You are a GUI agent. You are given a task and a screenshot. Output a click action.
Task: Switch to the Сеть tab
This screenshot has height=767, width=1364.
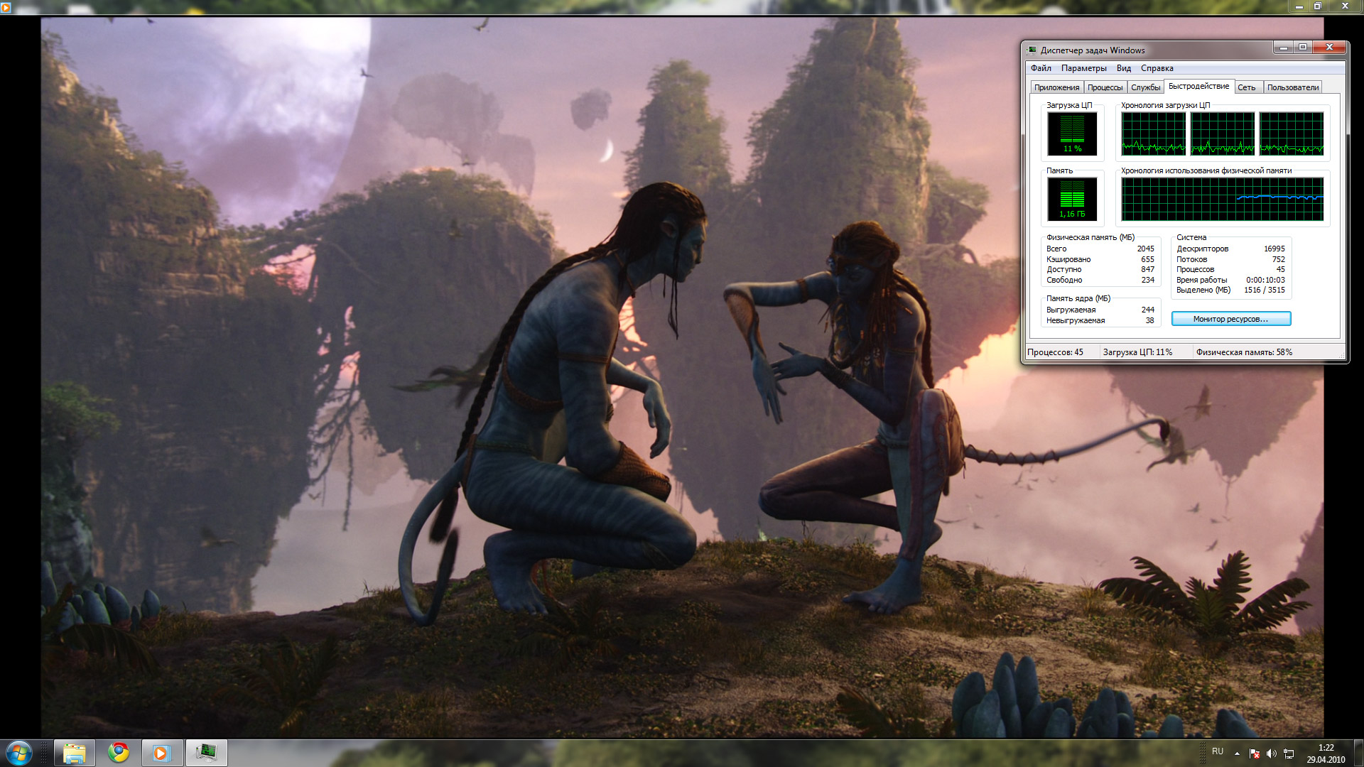click(x=1246, y=87)
